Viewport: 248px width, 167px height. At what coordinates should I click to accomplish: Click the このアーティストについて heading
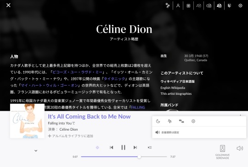tap(182, 73)
